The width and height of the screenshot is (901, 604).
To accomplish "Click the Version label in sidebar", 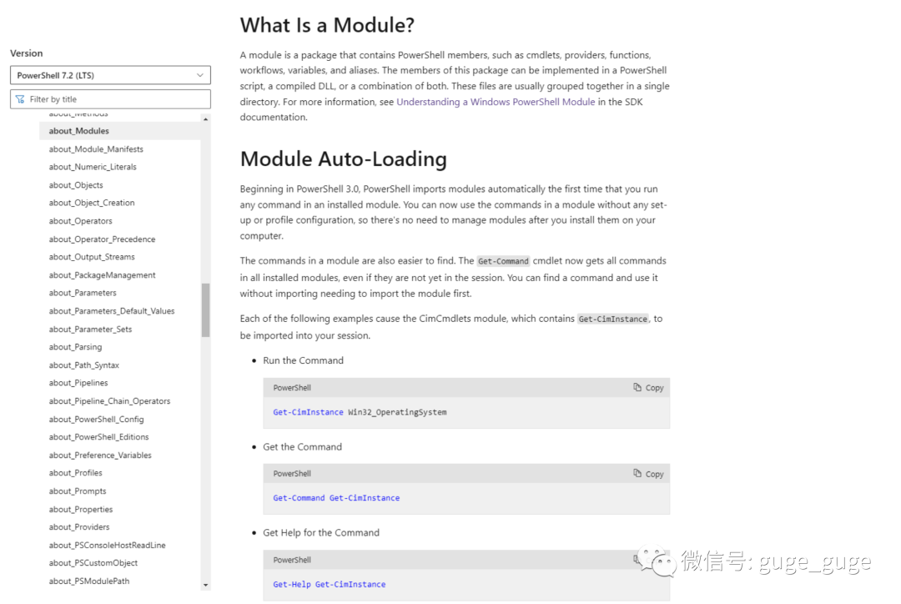I will point(27,53).
